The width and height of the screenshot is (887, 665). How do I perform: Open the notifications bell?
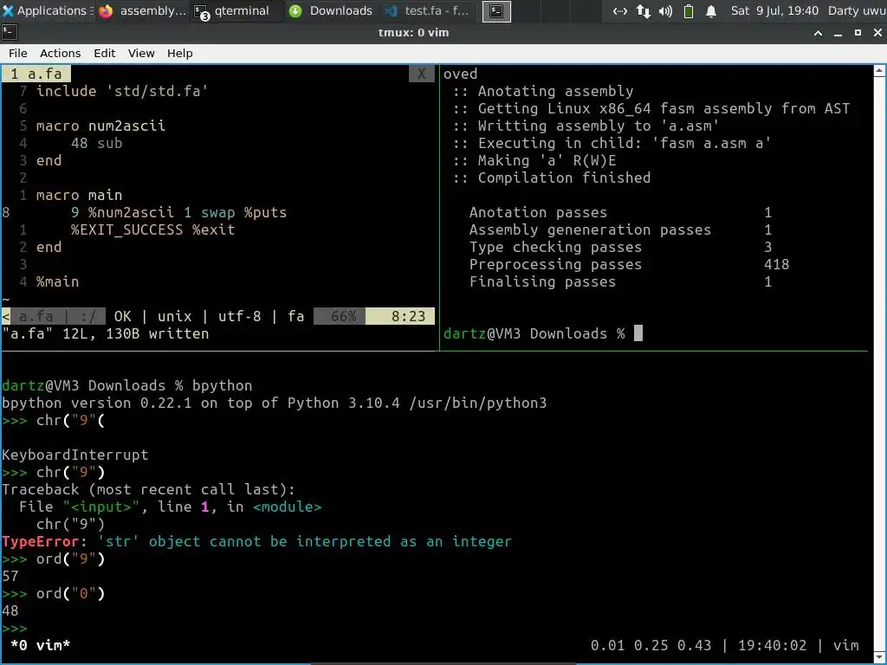(711, 10)
